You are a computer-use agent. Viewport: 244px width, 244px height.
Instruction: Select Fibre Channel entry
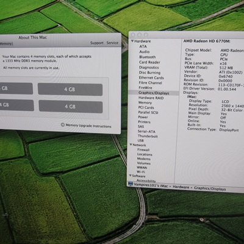(150, 83)
